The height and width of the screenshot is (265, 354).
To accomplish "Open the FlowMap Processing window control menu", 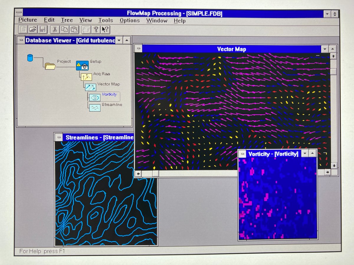I will click(x=19, y=12).
